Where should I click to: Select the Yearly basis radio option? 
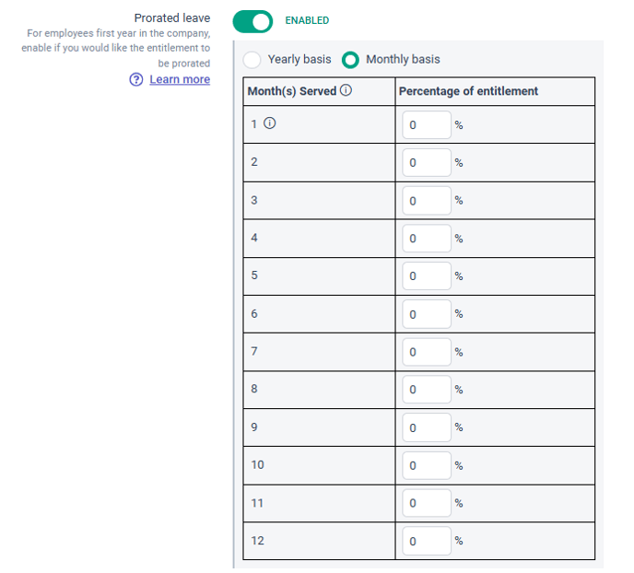[x=252, y=60]
